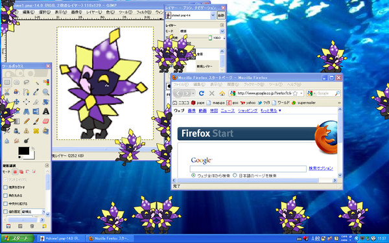Select the Ellipse Select tool
This screenshot has height=243, width=389.
(17, 82)
